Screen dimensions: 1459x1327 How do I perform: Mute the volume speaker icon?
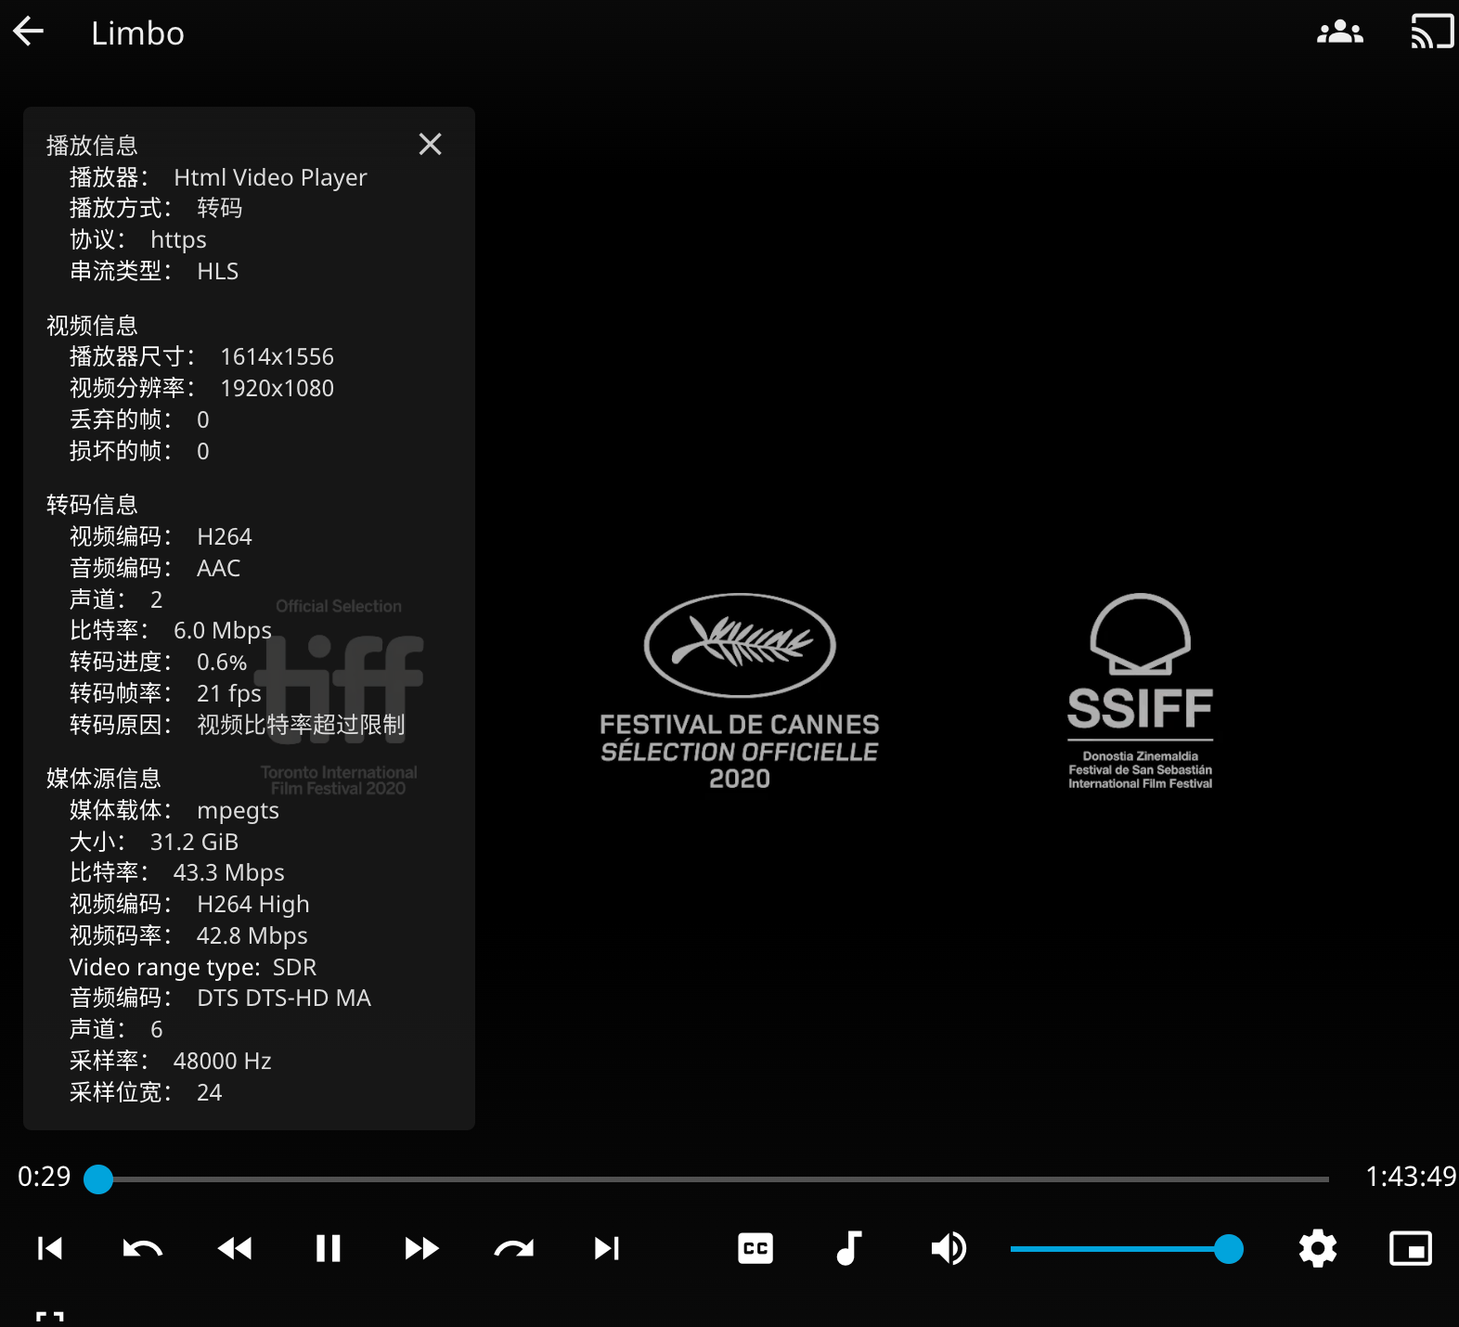pyautogui.click(x=949, y=1248)
